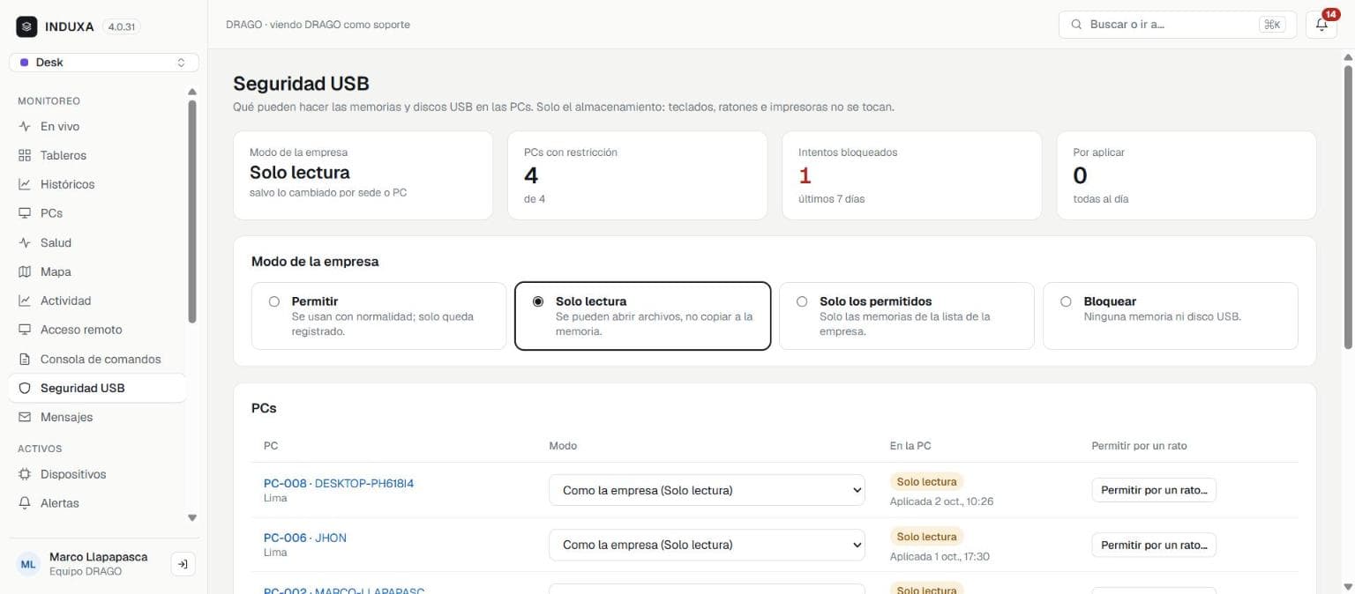Open the Tableros menu item
Screen dimensions: 1355x594
tap(97, 155)
